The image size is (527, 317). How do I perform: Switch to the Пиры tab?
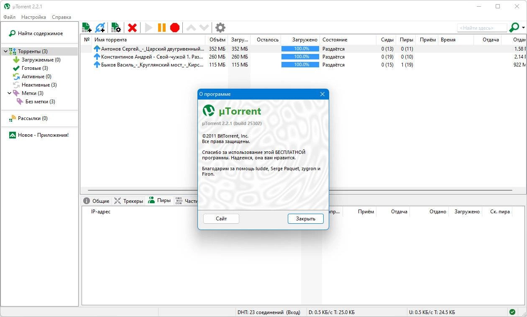159,200
